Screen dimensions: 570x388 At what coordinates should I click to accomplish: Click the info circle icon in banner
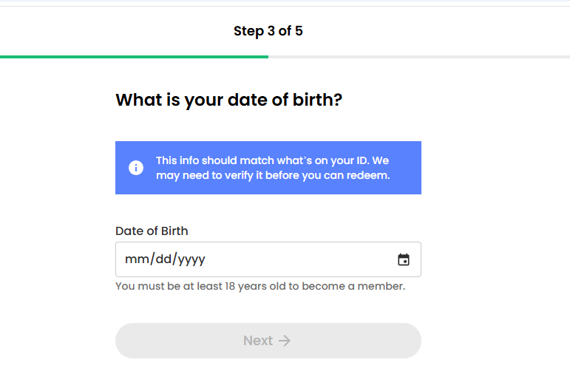click(136, 168)
